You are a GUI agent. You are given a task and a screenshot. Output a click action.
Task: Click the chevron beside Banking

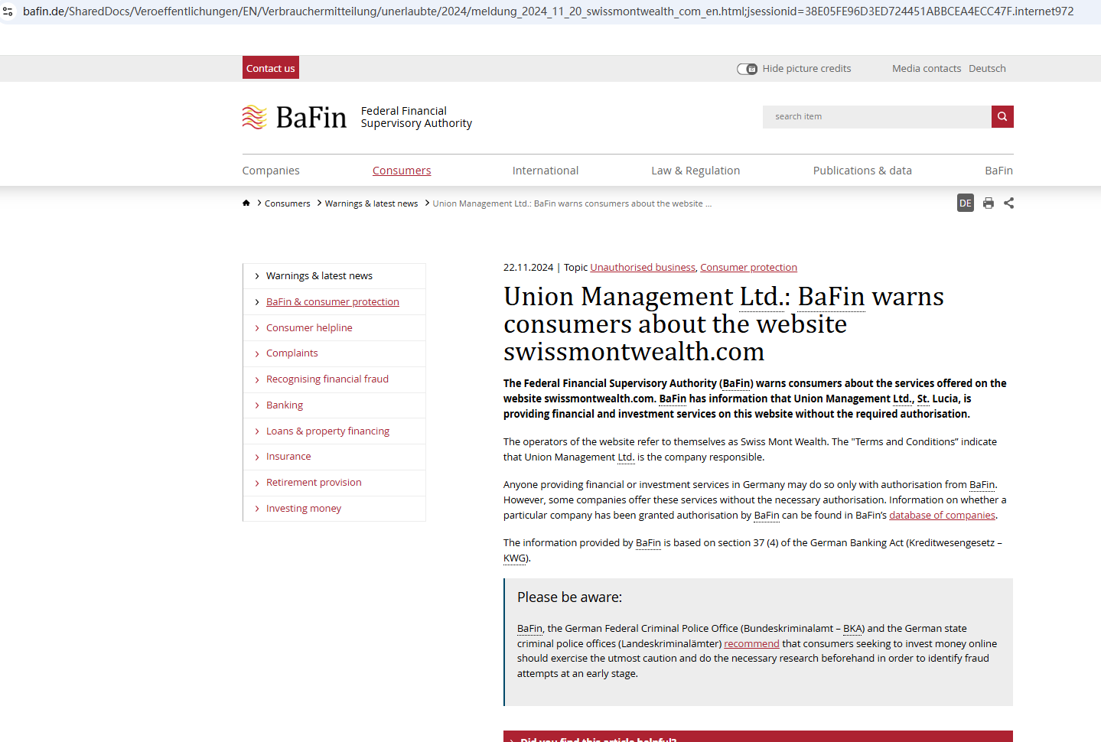click(257, 405)
